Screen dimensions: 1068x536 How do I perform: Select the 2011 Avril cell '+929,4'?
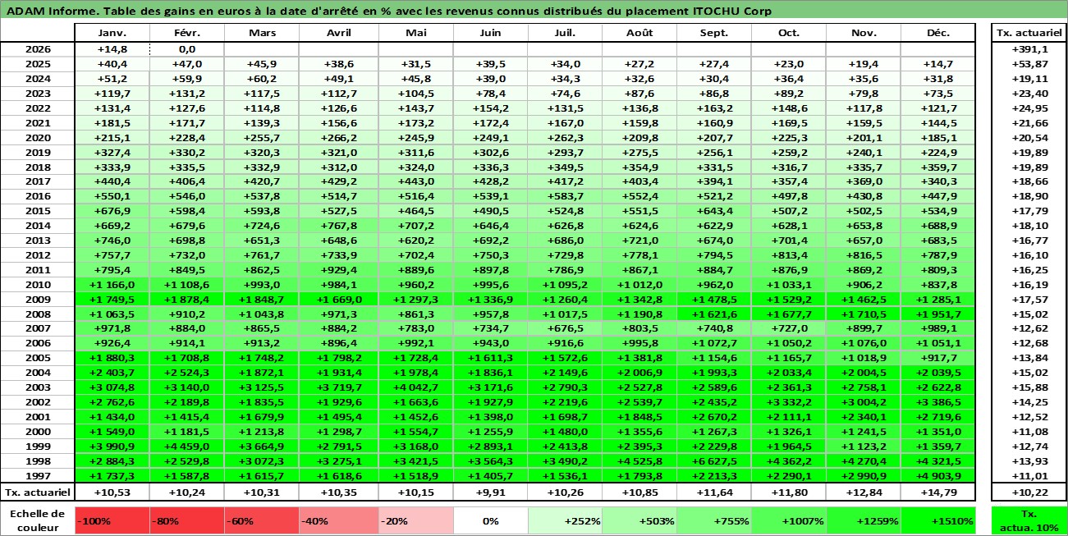coord(338,270)
